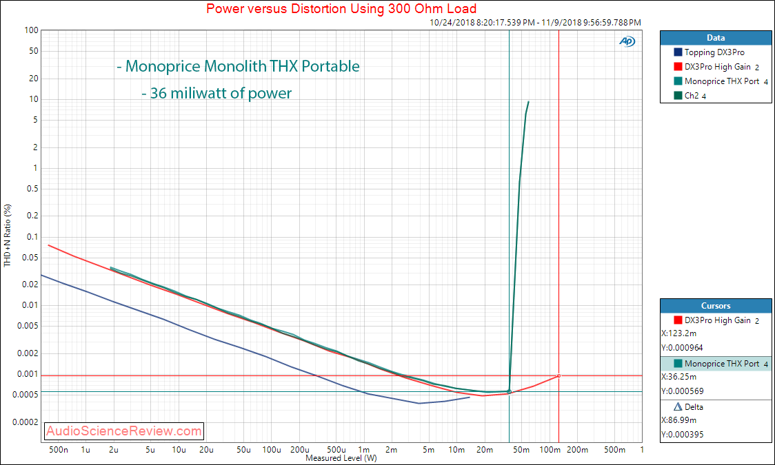Click the '- 36 miliwatt of power' annotation

point(217,93)
